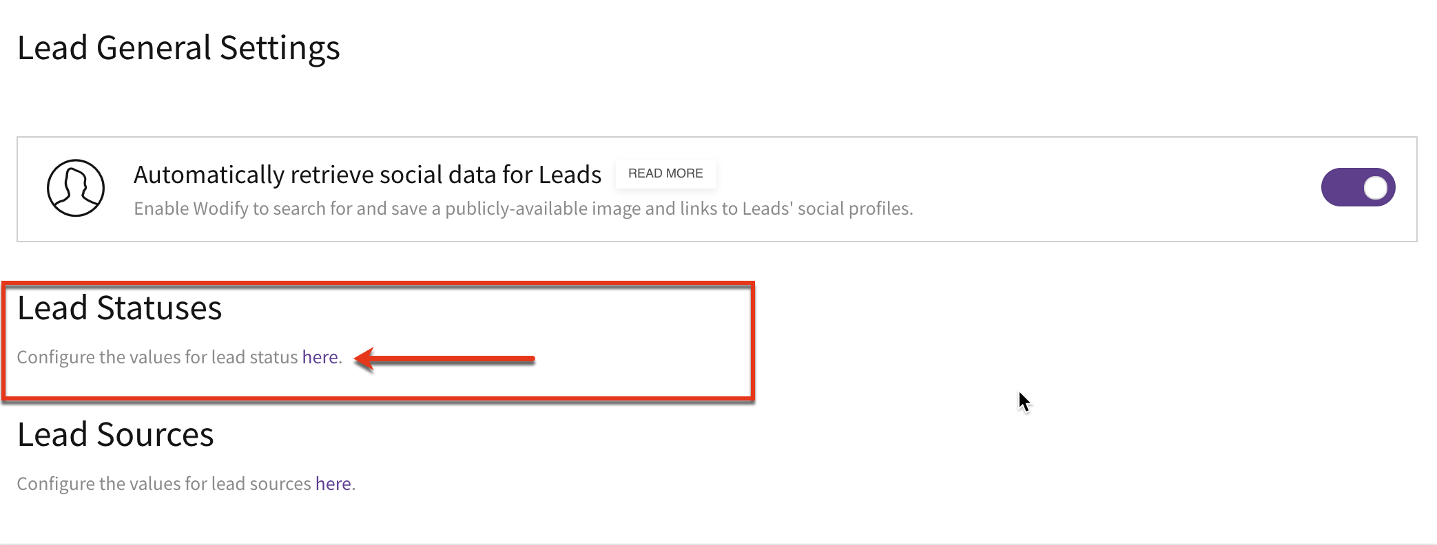Click the purple toggle switch knob

[x=1374, y=186]
